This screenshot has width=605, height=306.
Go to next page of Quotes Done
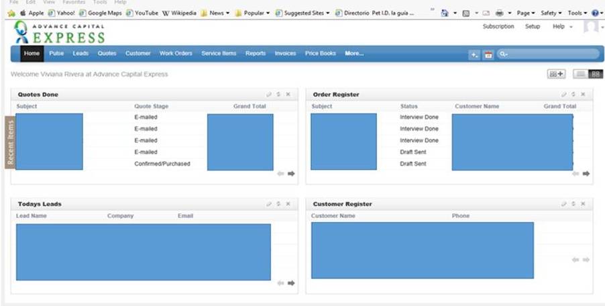coord(291,174)
